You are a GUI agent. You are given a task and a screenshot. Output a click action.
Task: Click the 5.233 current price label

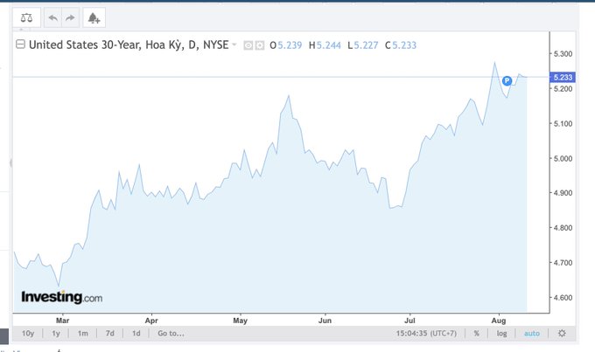pyautogui.click(x=563, y=77)
